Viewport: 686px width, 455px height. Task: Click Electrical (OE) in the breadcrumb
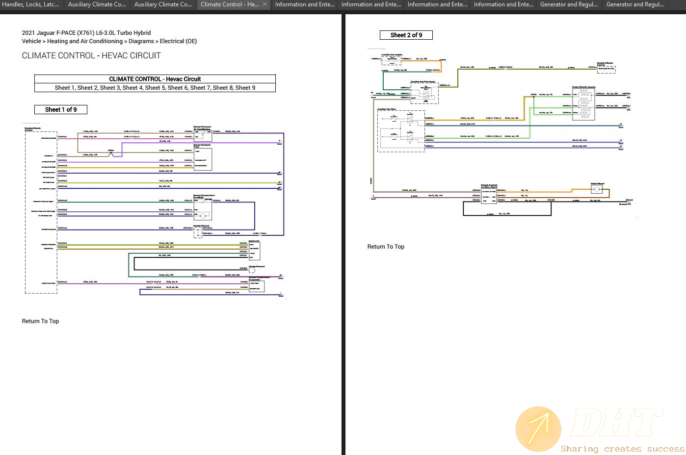coord(178,41)
